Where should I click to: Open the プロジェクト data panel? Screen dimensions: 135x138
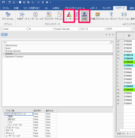coord(49,16)
